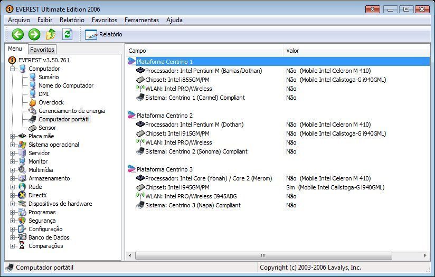Screen dimensions: 435x277
Task: Open the Favoritos menu in menu bar
Action: point(105,20)
